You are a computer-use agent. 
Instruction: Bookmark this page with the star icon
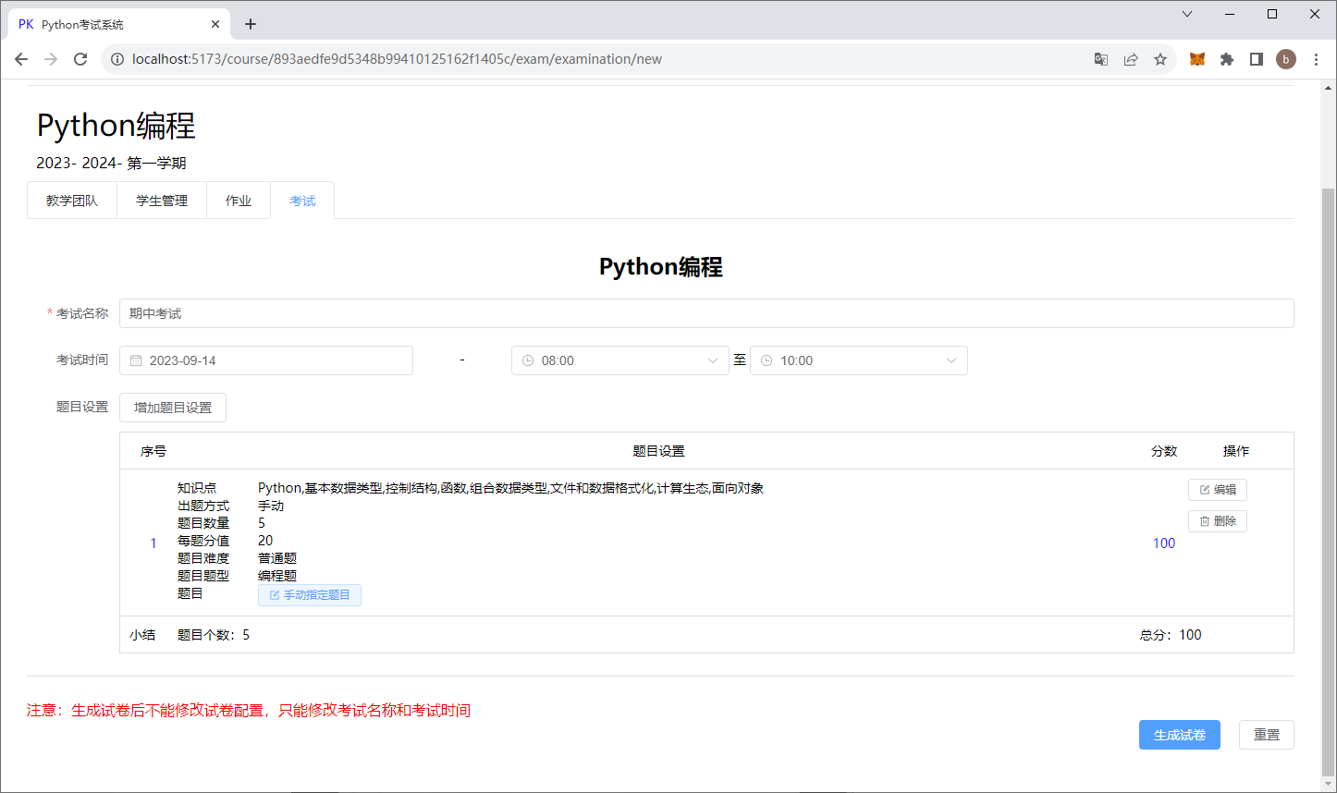[1160, 59]
